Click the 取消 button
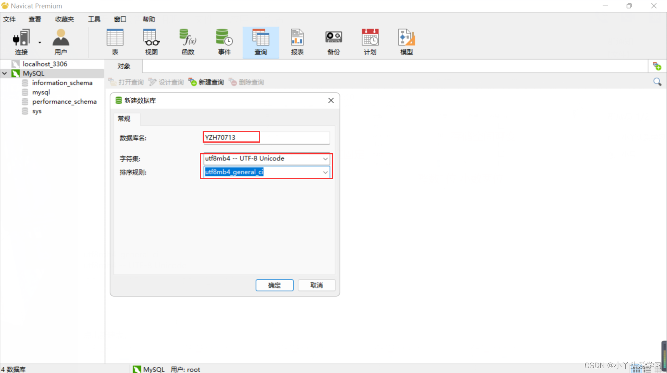667x373 pixels. [x=317, y=285]
